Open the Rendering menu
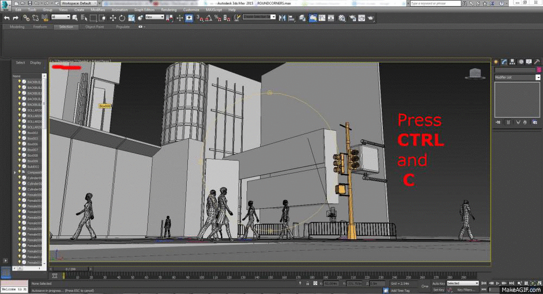The image size is (543, 294). coord(169,10)
